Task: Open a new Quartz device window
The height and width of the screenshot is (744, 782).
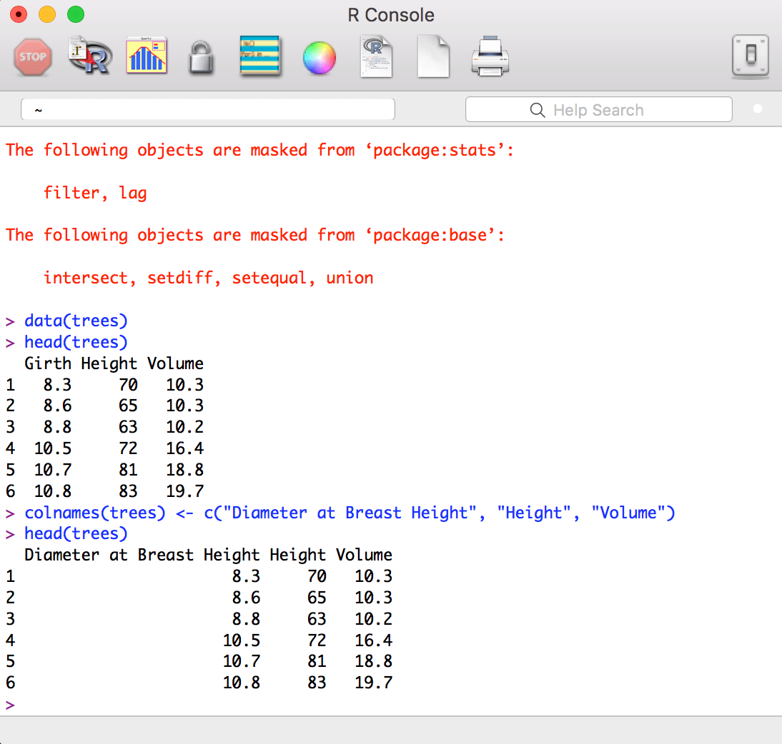Action: pyautogui.click(x=146, y=57)
